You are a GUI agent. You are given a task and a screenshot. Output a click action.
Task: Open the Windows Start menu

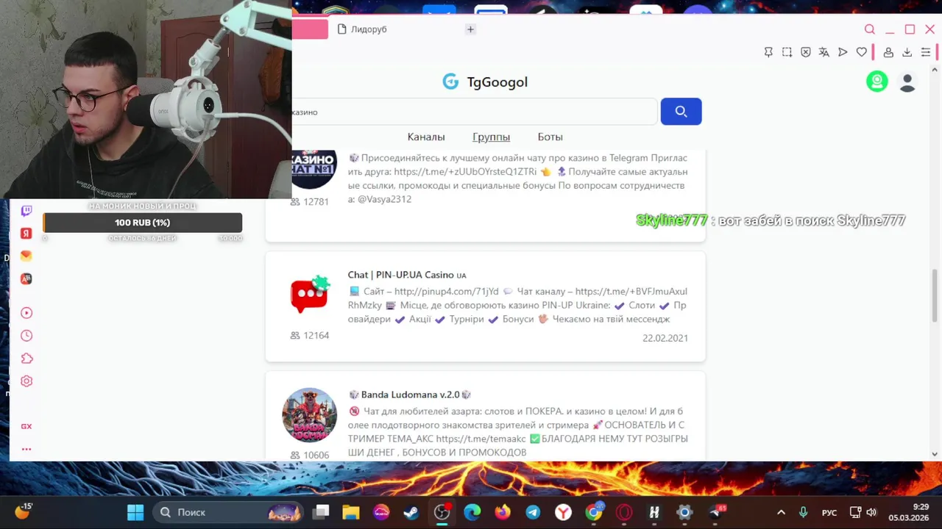point(135,512)
